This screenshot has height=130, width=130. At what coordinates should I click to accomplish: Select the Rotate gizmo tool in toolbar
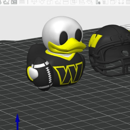pos(42,2)
